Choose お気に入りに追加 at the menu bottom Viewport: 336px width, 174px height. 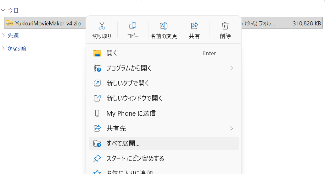pos(129,172)
